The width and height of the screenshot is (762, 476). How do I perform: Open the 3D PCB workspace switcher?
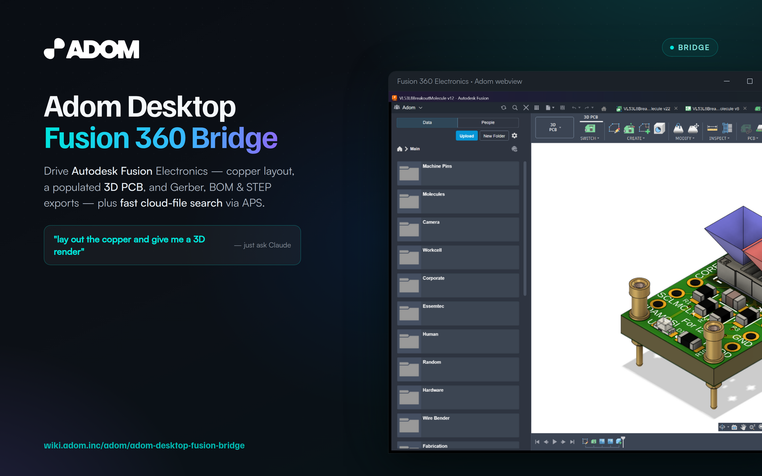coord(555,128)
